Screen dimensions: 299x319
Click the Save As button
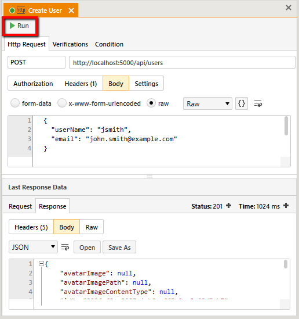[119, 247]
